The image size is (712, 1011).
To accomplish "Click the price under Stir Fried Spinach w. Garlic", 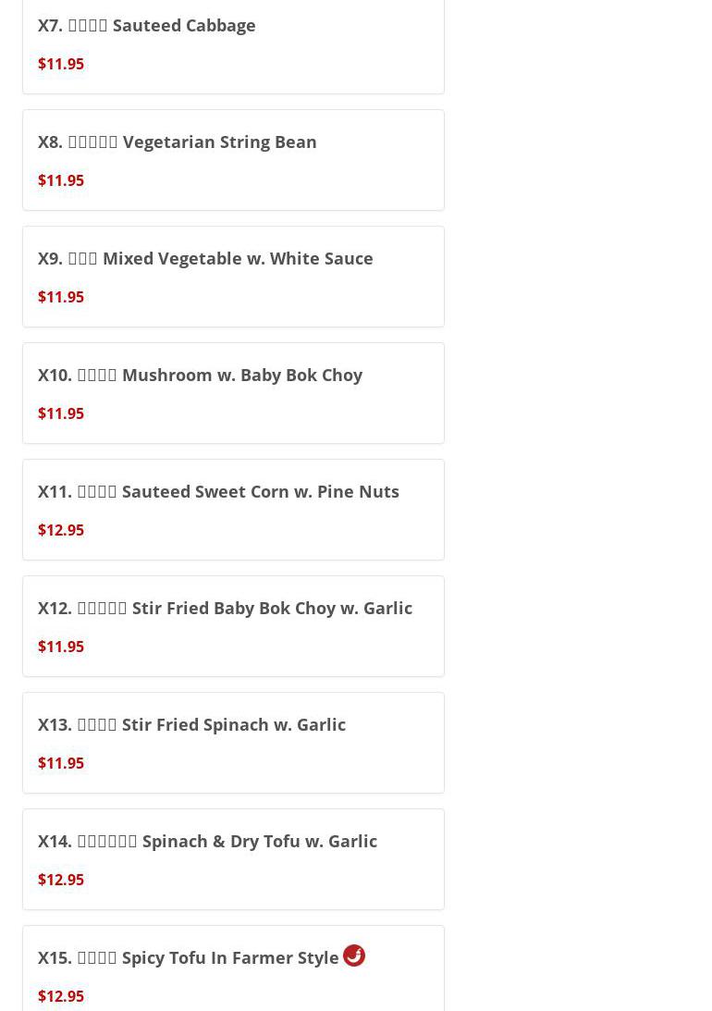I will 61,763.
